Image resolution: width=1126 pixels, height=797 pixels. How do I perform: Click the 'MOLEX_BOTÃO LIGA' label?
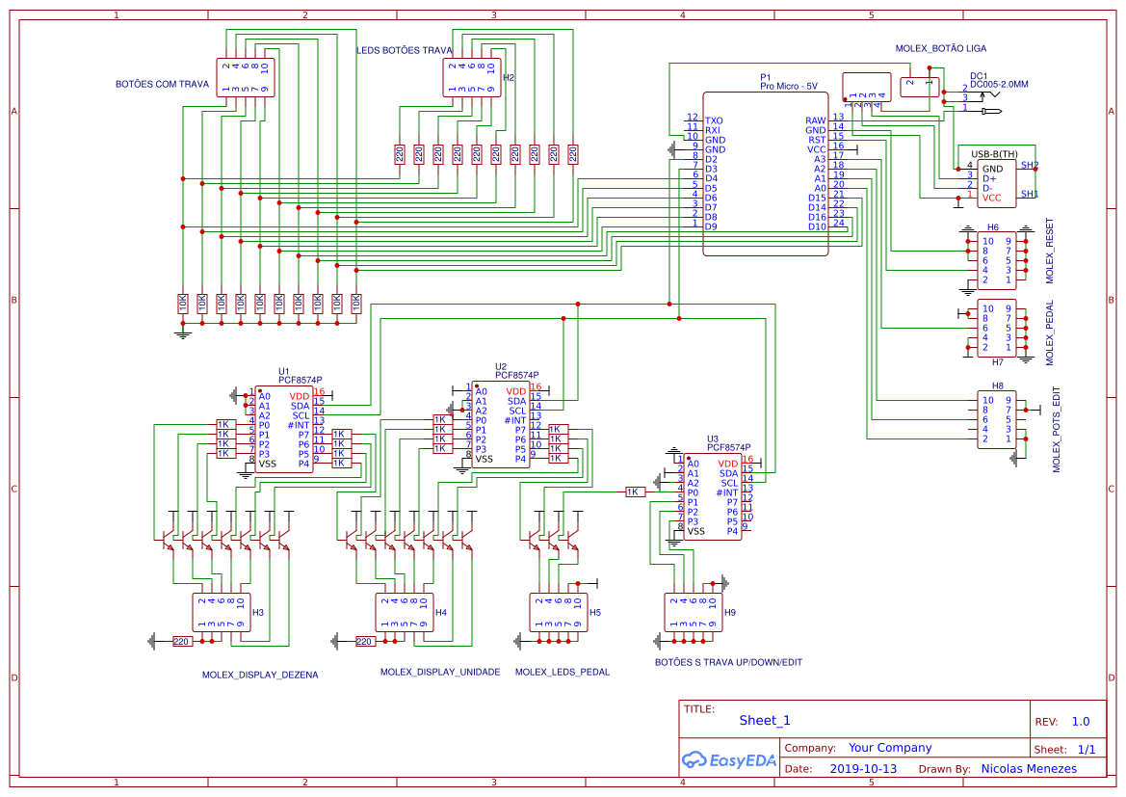[x=940, y=48]
